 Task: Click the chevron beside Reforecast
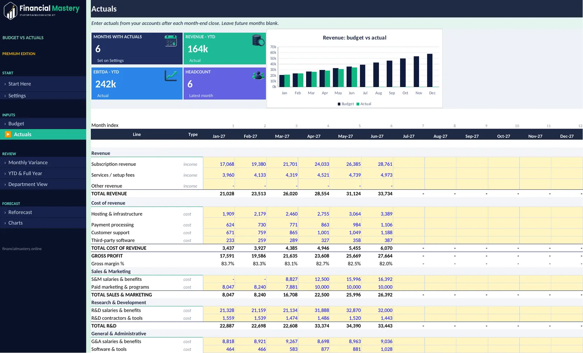tap(5, 212)
